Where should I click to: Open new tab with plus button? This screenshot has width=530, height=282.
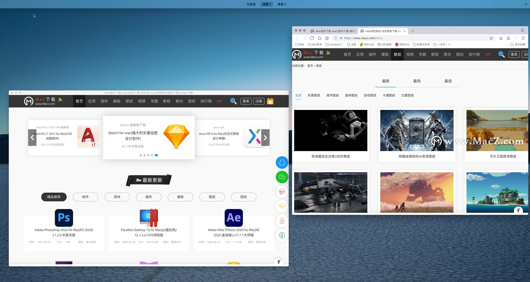coord(412,31)
